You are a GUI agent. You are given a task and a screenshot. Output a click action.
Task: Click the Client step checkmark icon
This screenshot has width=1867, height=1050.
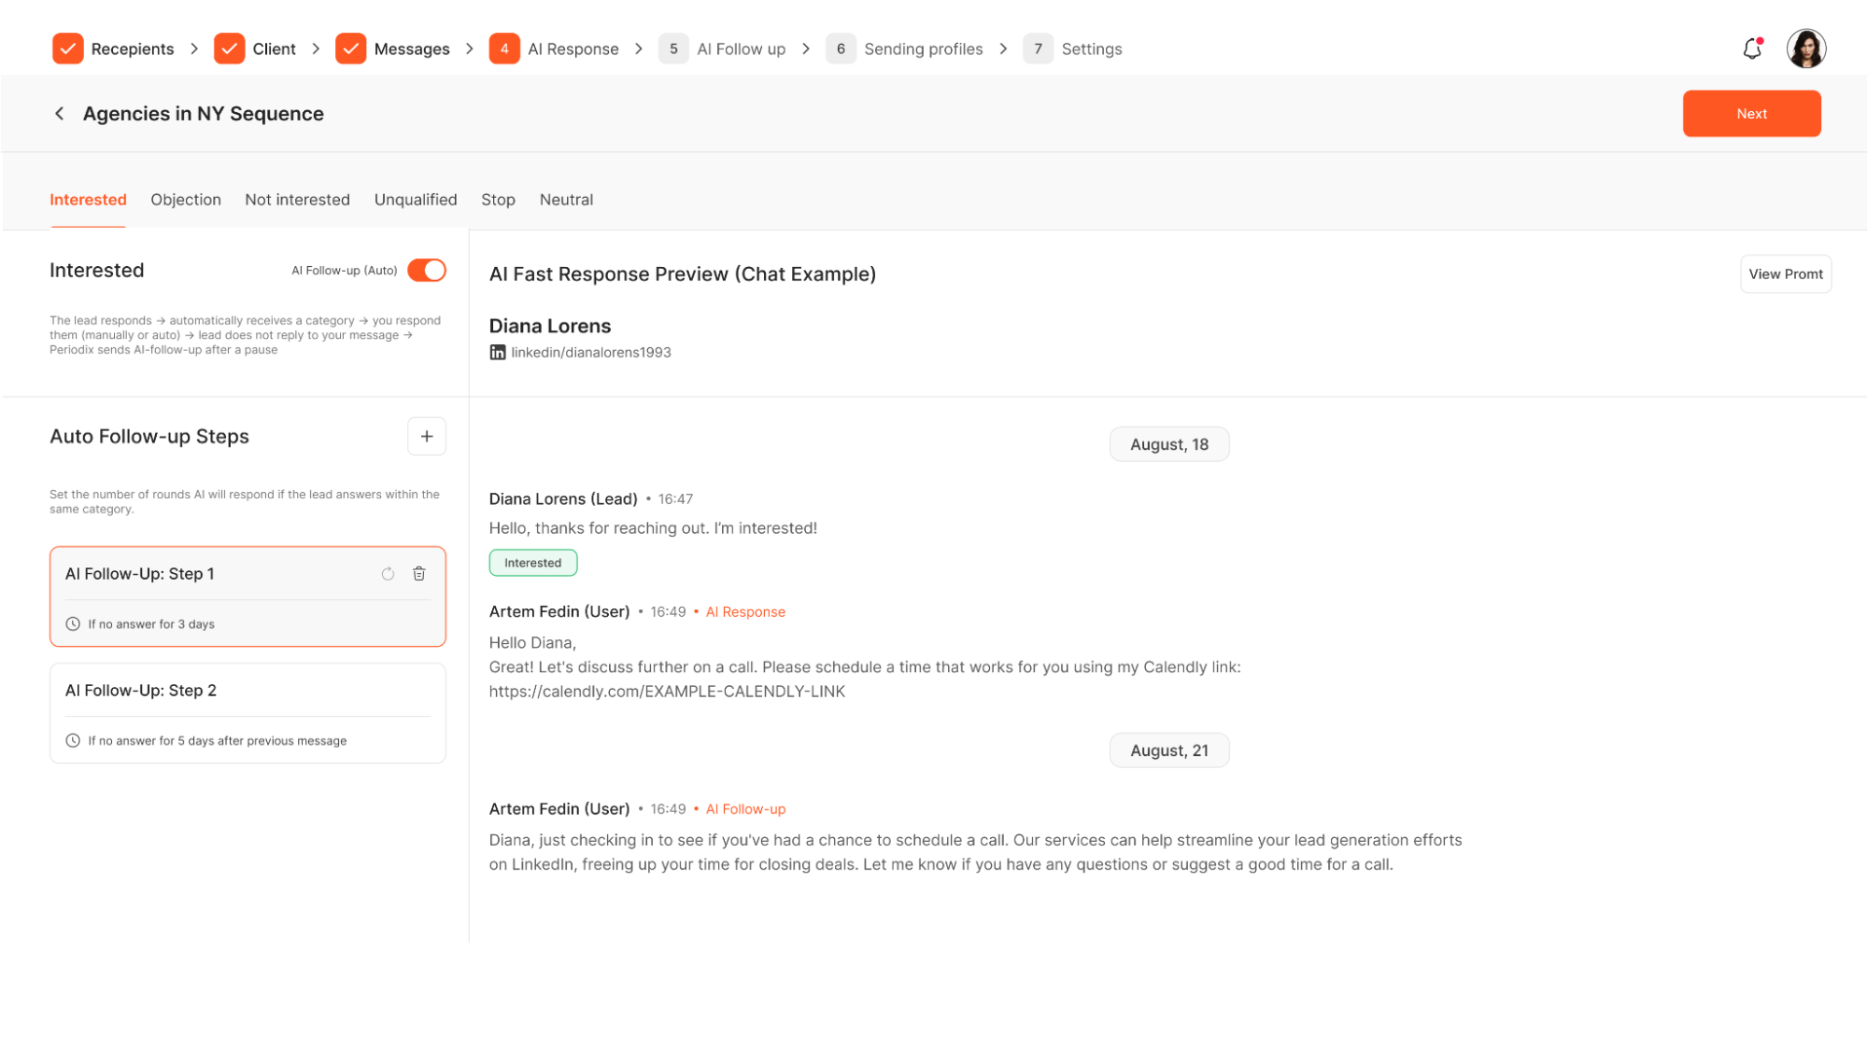tap(230, 49)
